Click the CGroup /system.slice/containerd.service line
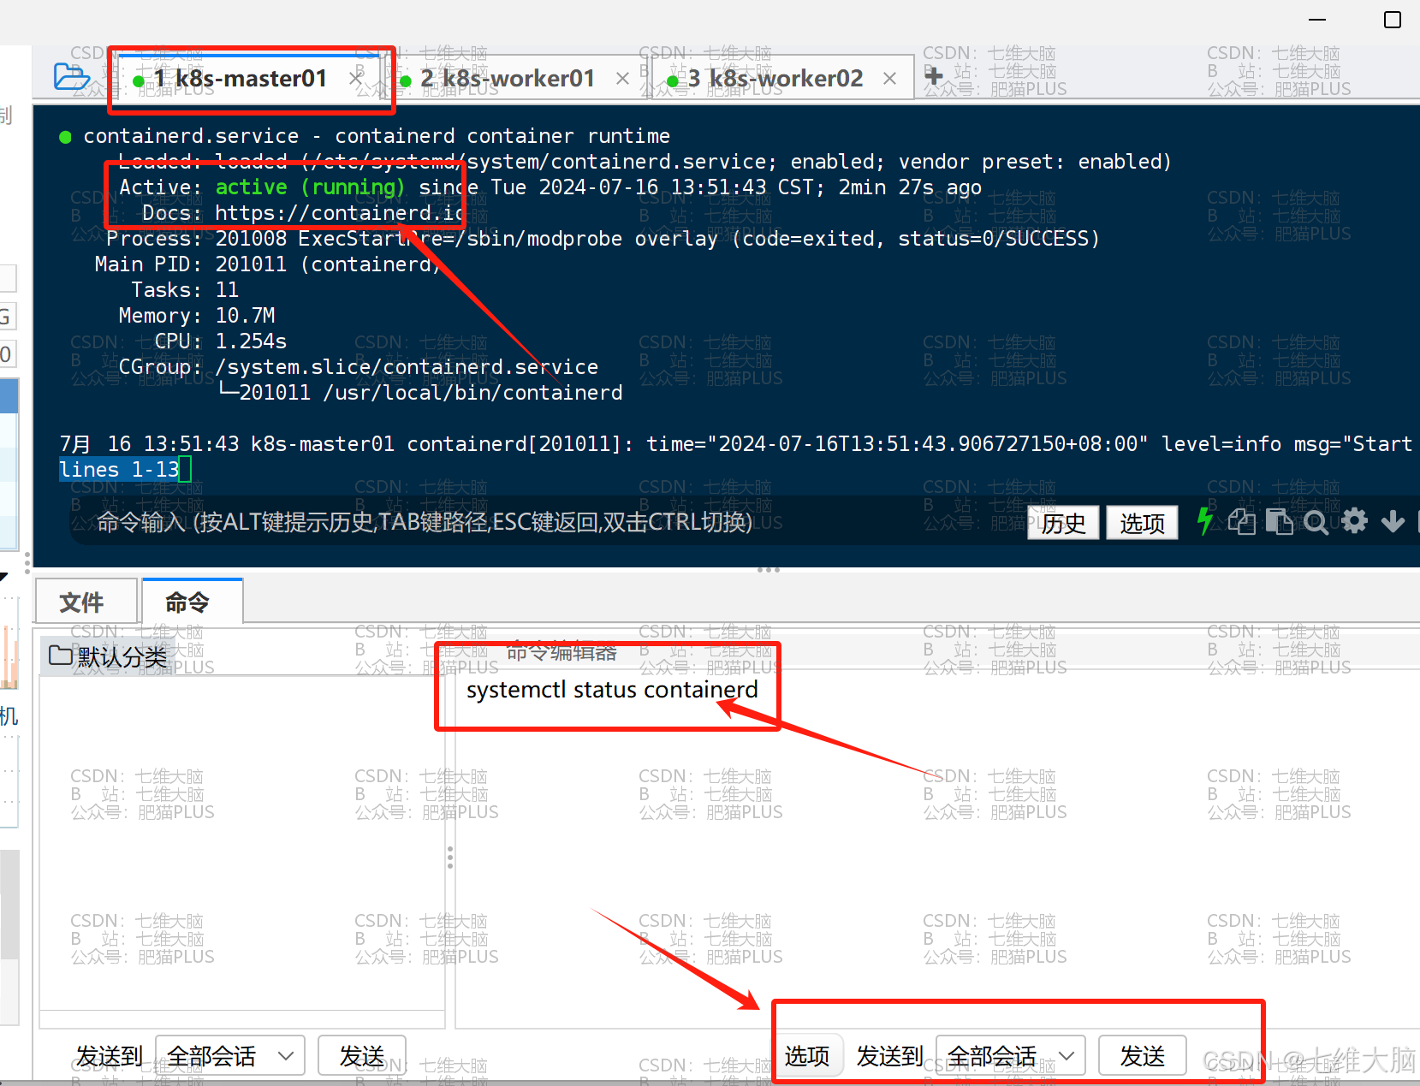This screenshot has width=1420, height=1086. (359, 367)
